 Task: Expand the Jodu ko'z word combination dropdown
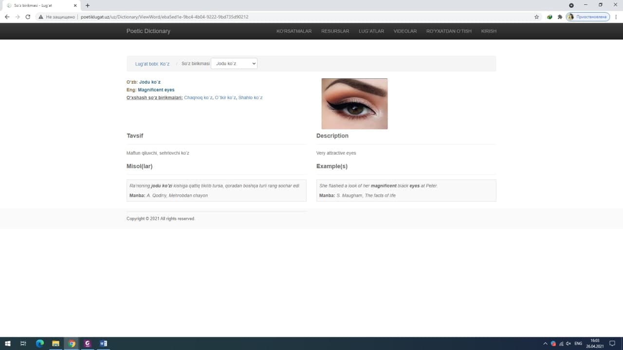pos(234,64)
